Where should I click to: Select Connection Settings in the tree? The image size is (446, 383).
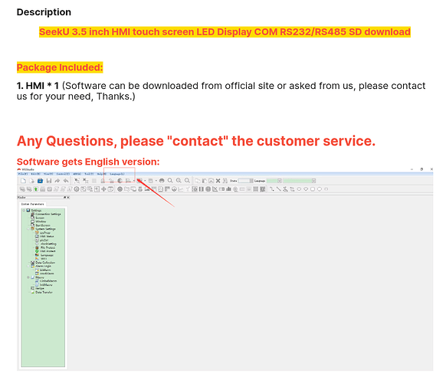click(48, 214)
